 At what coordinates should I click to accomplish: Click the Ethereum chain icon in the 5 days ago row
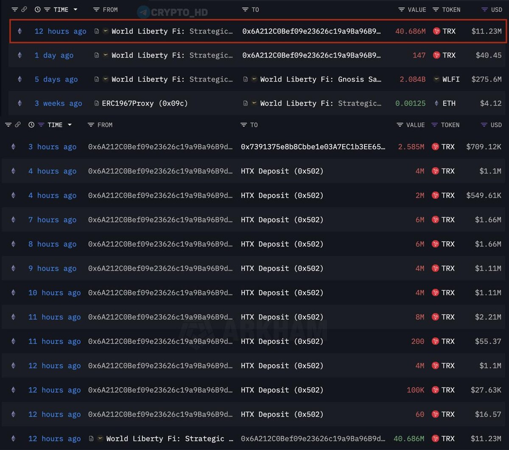(20, 79)
